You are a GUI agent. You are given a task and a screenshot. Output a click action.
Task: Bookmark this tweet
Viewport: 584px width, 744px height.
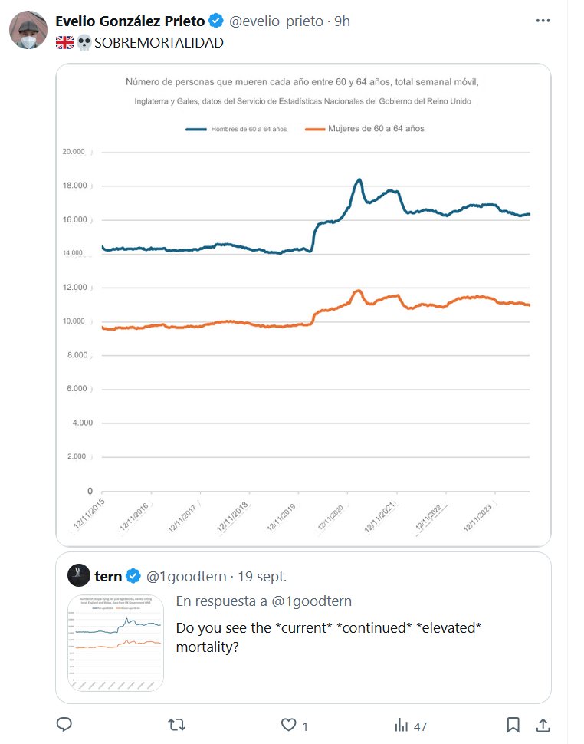click(x=513, y=725)
